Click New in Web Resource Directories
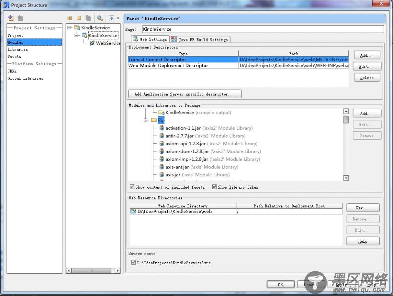This screenshot has height=296, width=393. coord(363,208)
